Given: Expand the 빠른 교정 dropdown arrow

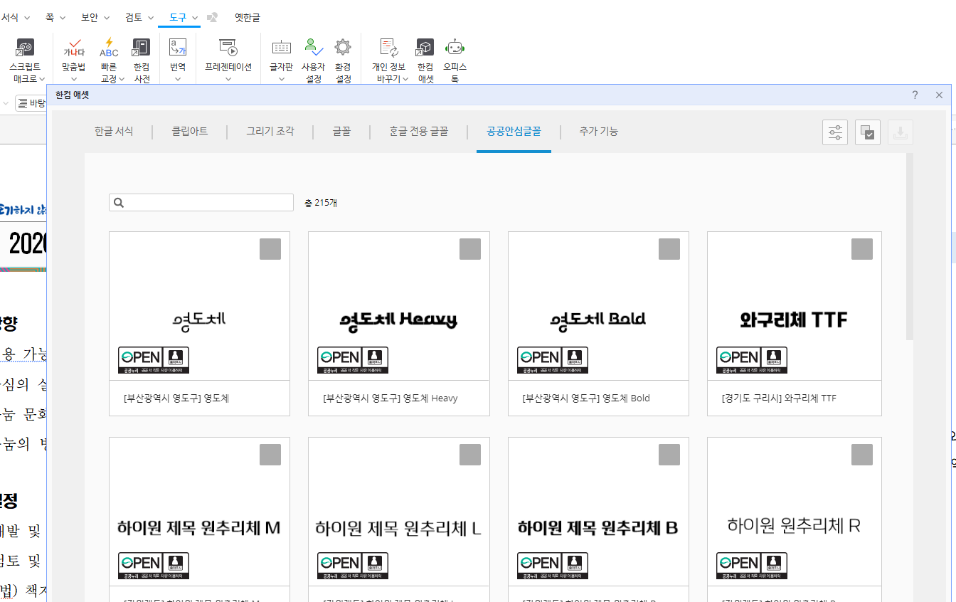Looking at the screenshot, I should pos(122,79).
